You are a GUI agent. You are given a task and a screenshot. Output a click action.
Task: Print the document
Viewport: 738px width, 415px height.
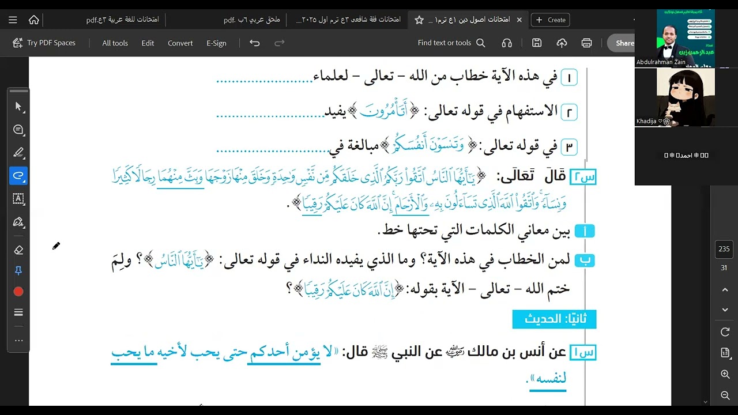point(587,43)
